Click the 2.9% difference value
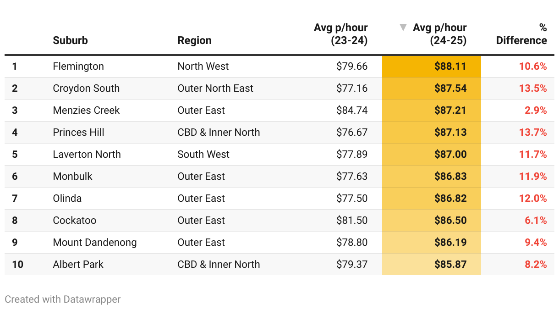 coord(536,111)
